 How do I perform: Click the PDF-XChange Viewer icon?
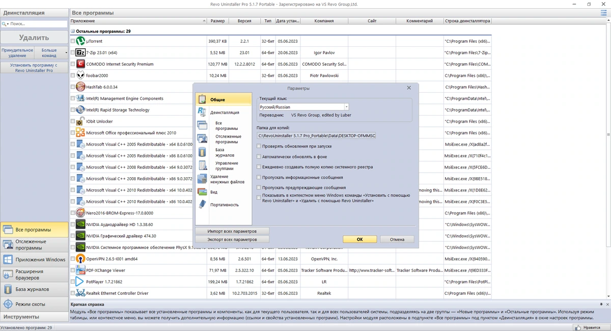click(80, 270)
